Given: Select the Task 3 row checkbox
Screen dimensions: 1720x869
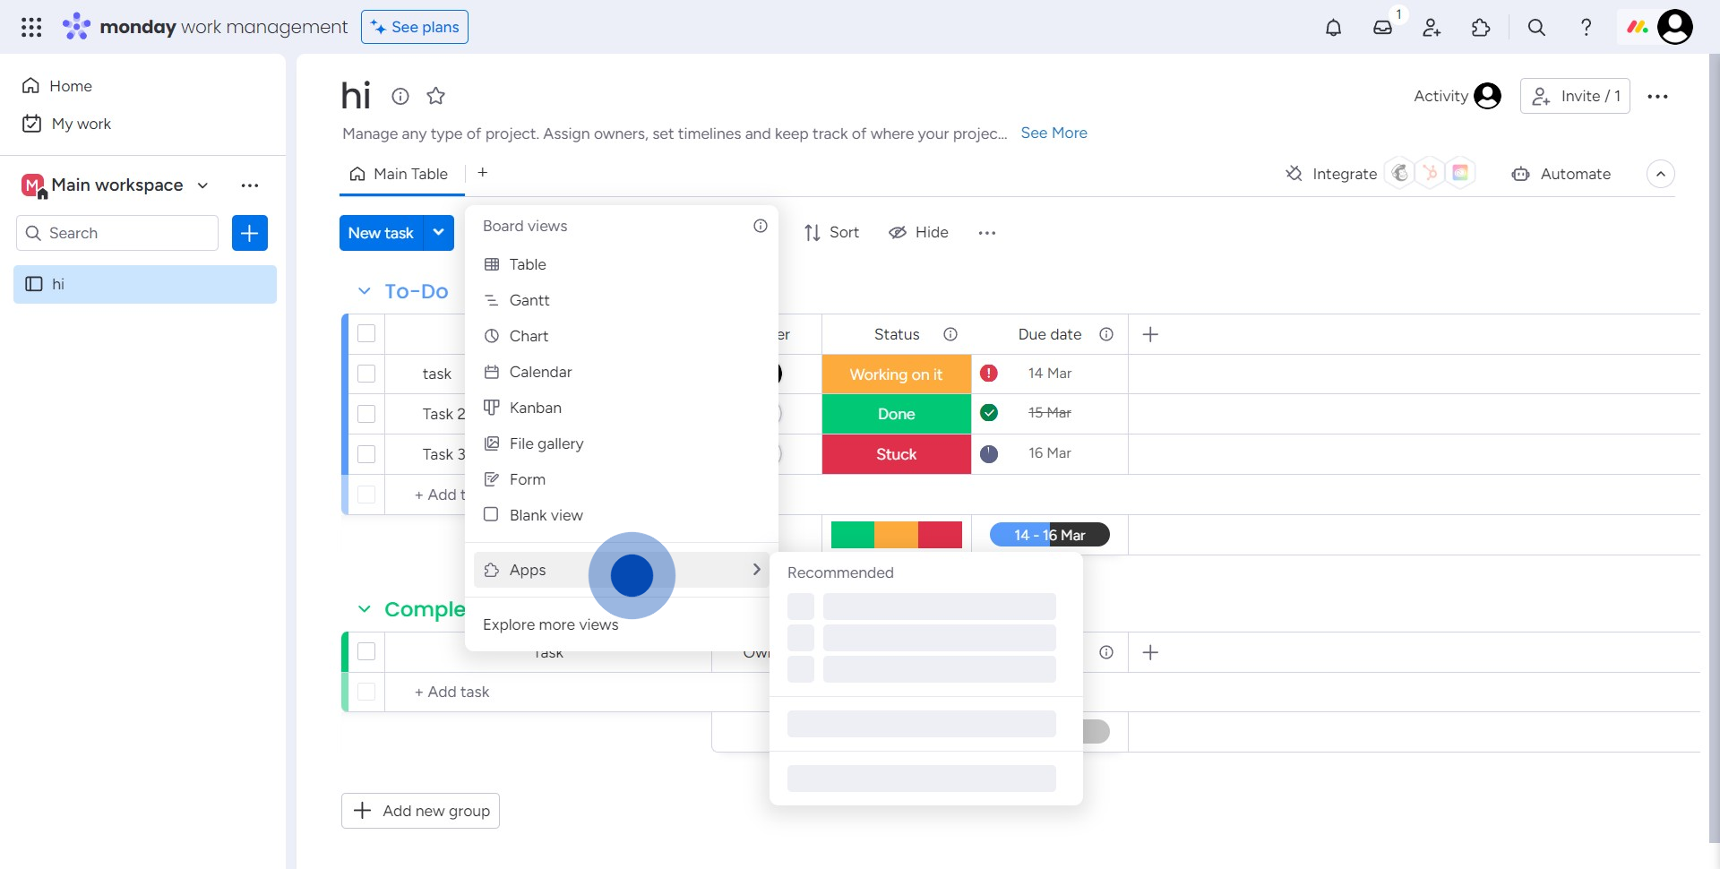Looking at the screenshot, I should click(366, 454).
